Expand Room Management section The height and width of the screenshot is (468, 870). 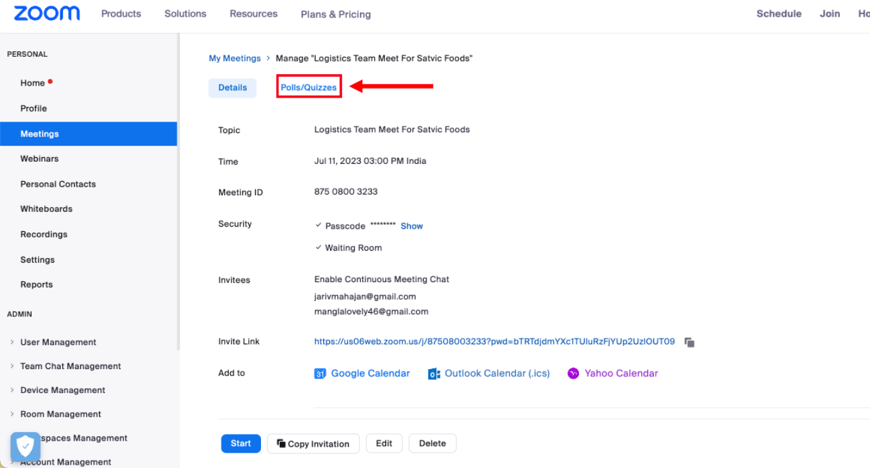click(x=12, y=415)
